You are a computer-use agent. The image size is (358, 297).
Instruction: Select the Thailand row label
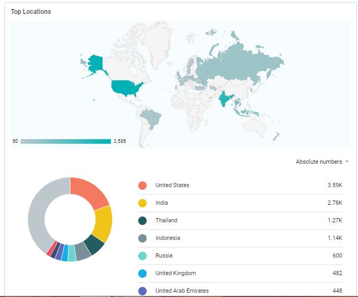[166, 221]
